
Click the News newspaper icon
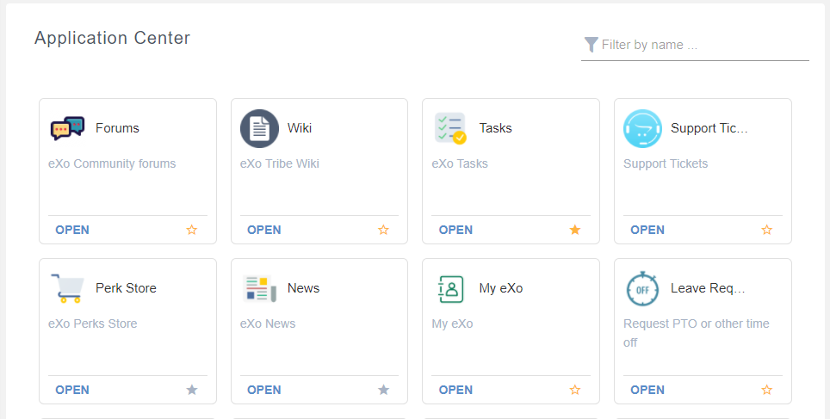tap(259, 288)
